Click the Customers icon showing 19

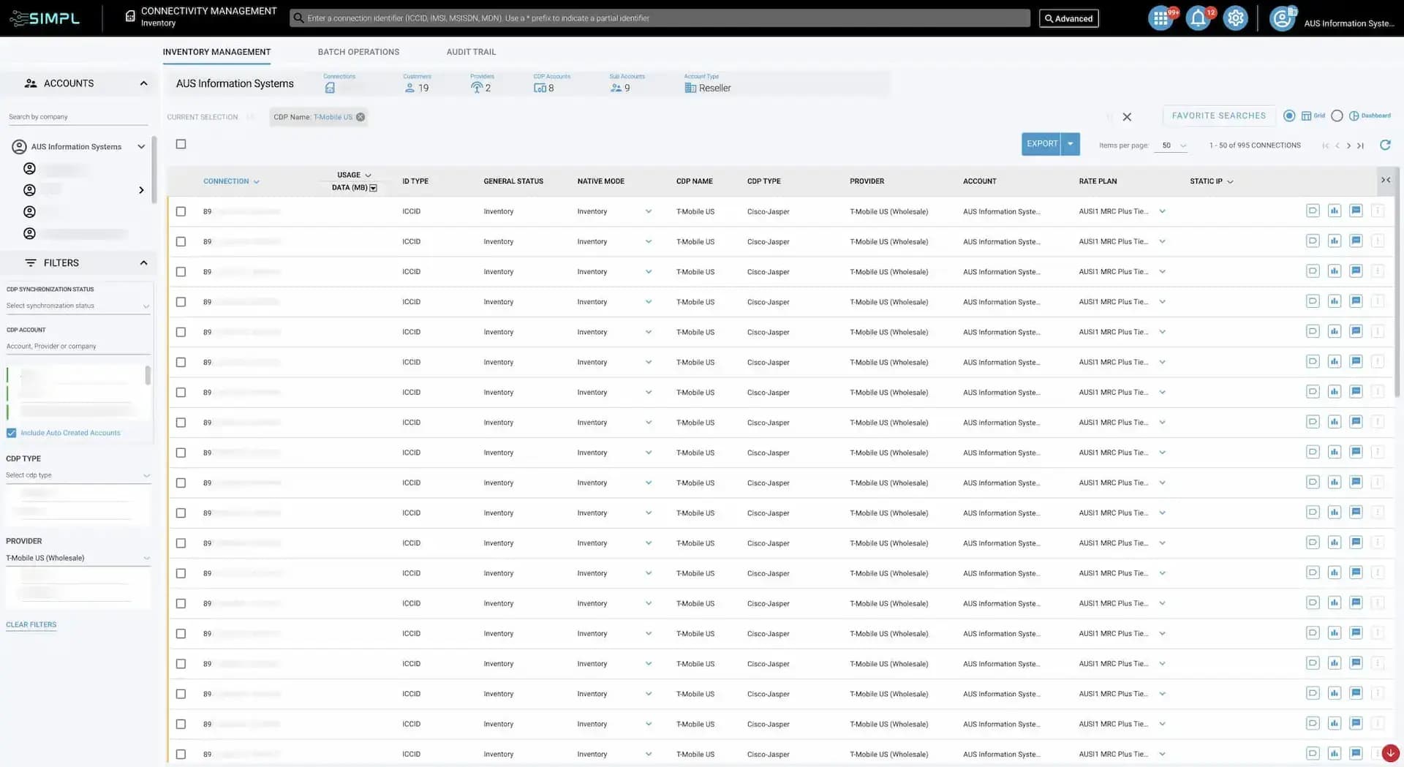click(409, 88)
